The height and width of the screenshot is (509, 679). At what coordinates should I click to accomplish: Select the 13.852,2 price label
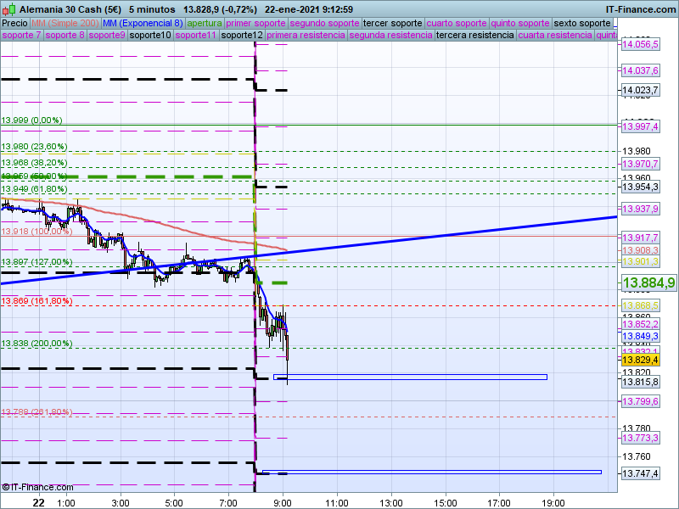click(x=640, y=325)
